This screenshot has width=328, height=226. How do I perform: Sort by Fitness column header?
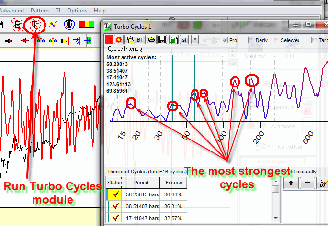tap(174, 183)
